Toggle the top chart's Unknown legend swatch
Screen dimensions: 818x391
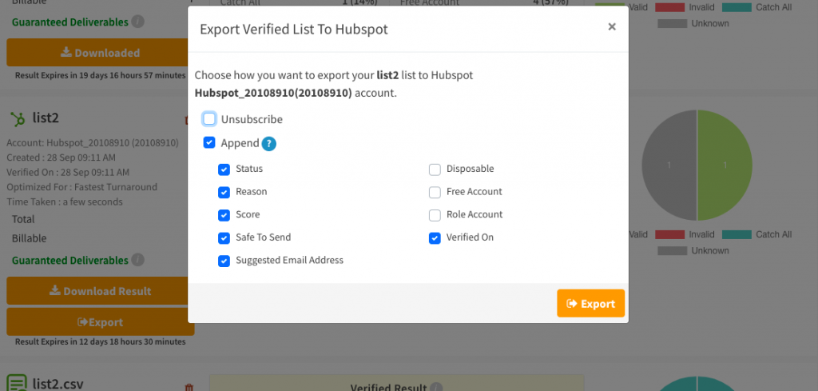pos(672,23)
